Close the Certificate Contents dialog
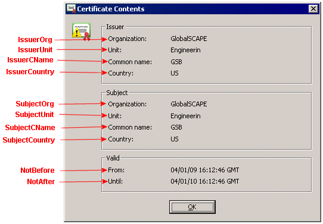 (x=313, y=9)
